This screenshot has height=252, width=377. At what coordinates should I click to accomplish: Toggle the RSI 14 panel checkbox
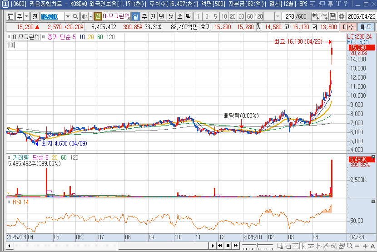click(x=9, y=202)
